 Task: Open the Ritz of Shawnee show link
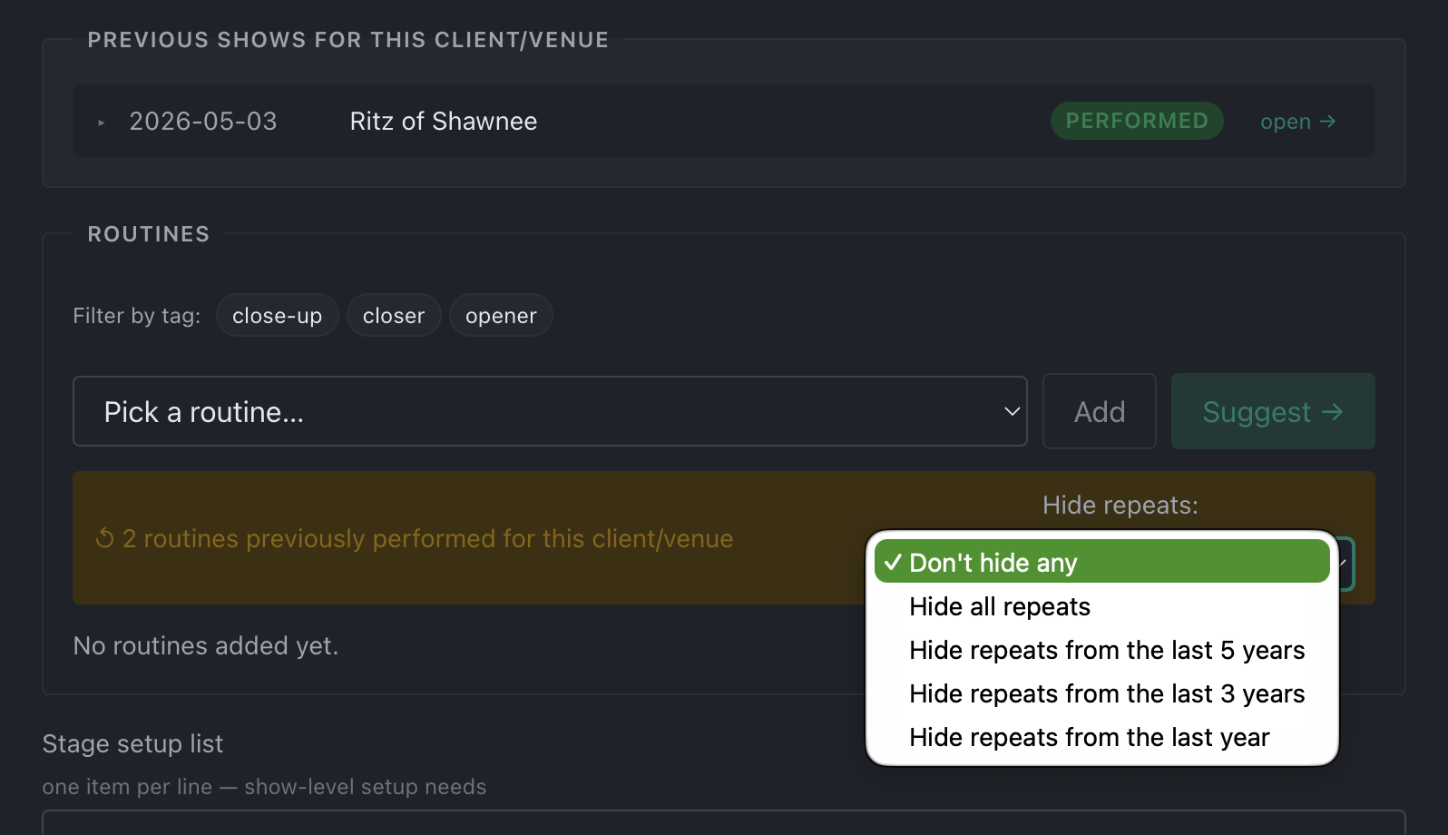pyautogui.click(x=1297, y=122)
